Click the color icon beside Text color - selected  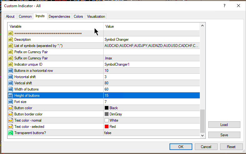[11, 127]
